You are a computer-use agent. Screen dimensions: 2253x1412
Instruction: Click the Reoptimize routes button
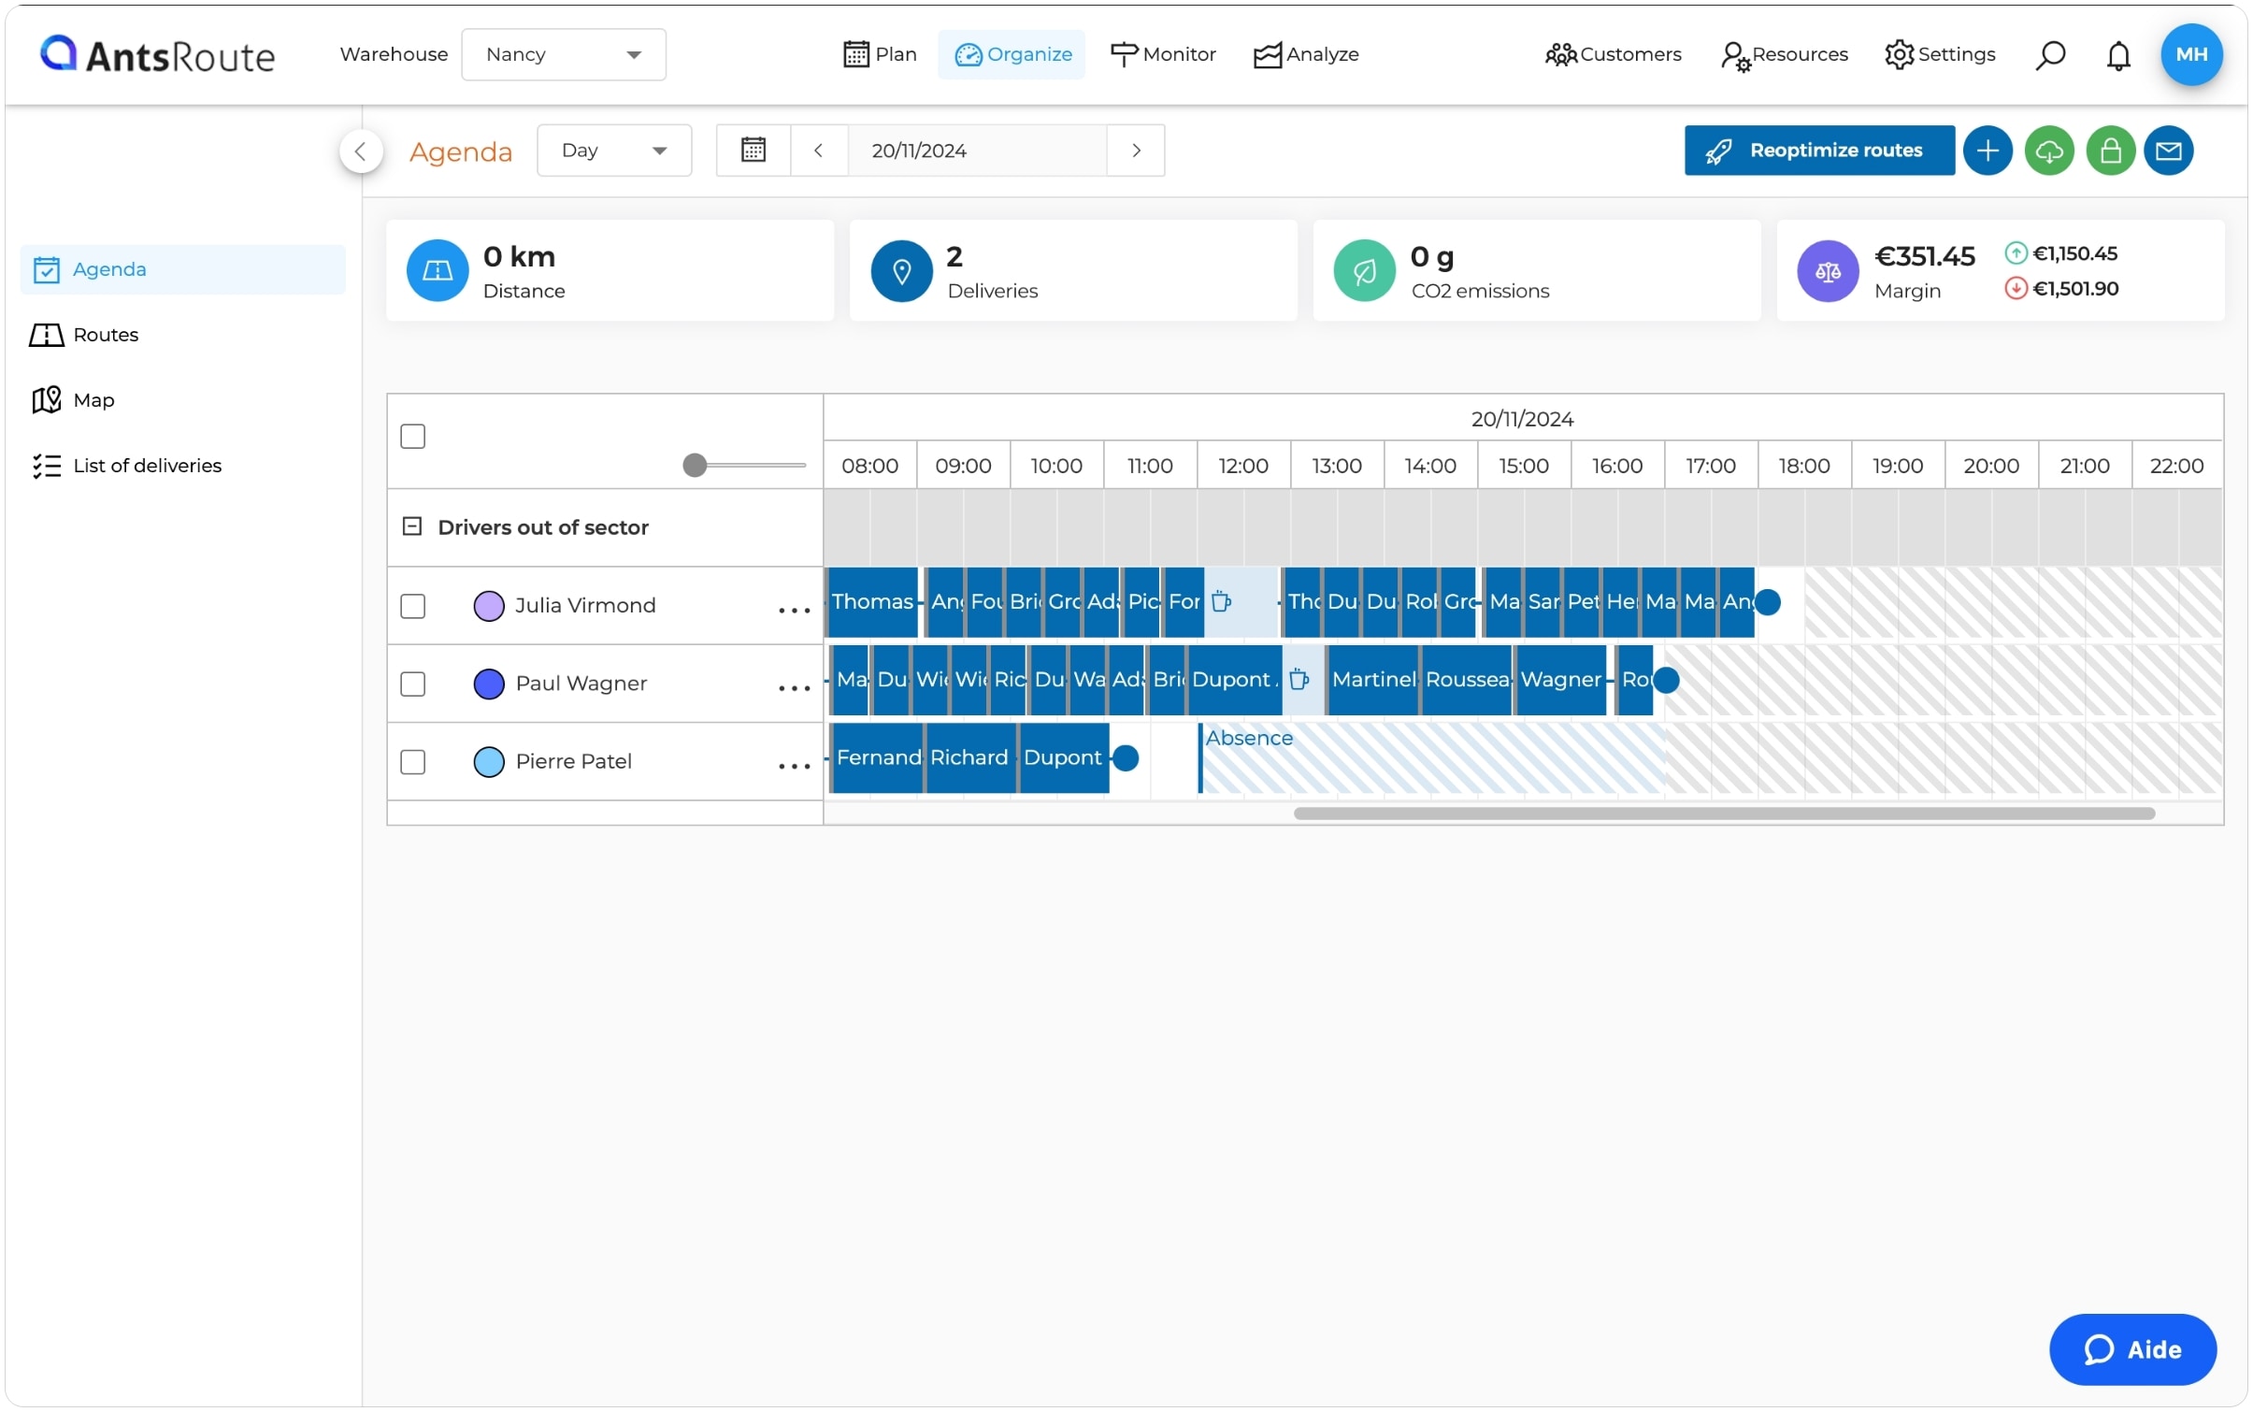click(1818, 151)
